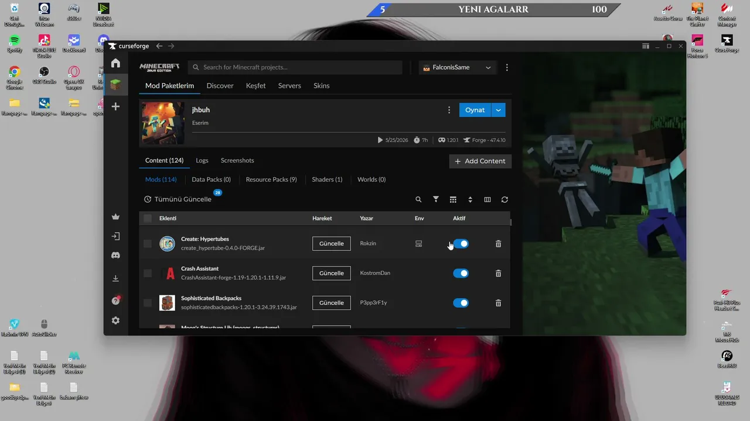Click Güncelle for Create: Hypertubes
The image size is (750, 421).
tap(332, 244)
